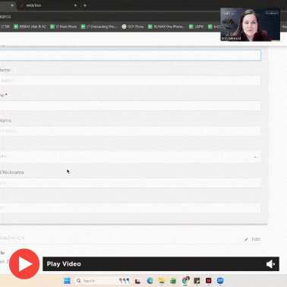The width and height of the screenshot is (287, 287).
Task: Click the Edit pencil link
Action: [x=252, y=239]
